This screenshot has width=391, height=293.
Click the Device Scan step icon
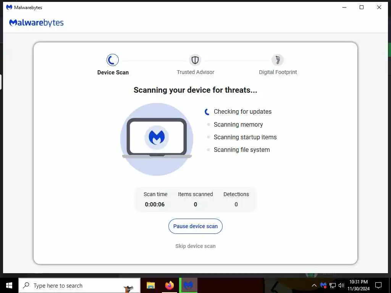coord(113,60)
